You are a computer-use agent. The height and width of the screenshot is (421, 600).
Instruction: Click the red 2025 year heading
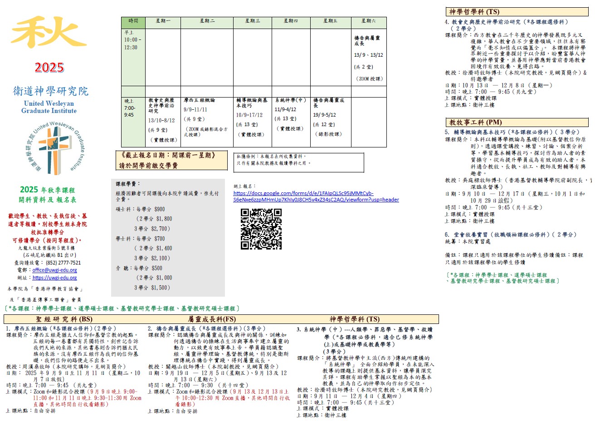pos(49,68)
